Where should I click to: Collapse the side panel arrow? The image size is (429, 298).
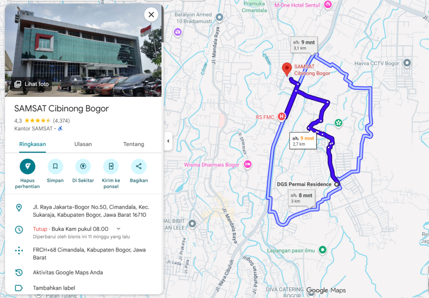[x=168, y=141]
